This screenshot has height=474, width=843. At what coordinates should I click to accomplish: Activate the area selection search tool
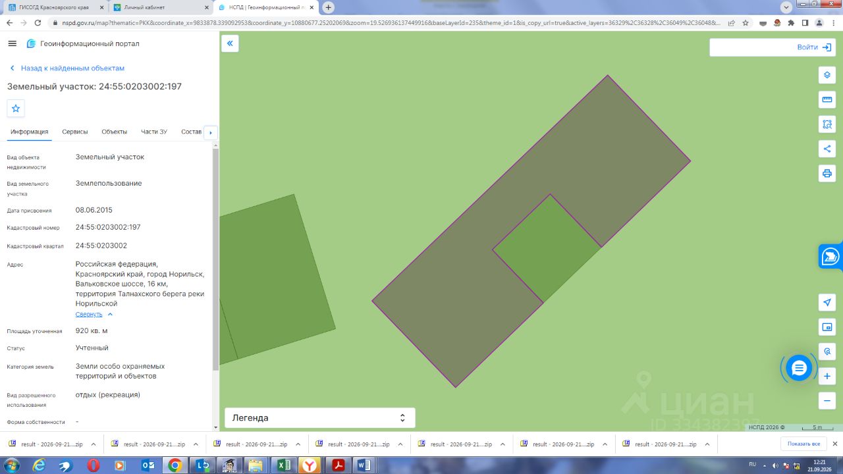point(827,124)
